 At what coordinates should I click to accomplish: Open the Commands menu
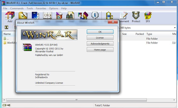pyautogui.click(x=17, y=8)
